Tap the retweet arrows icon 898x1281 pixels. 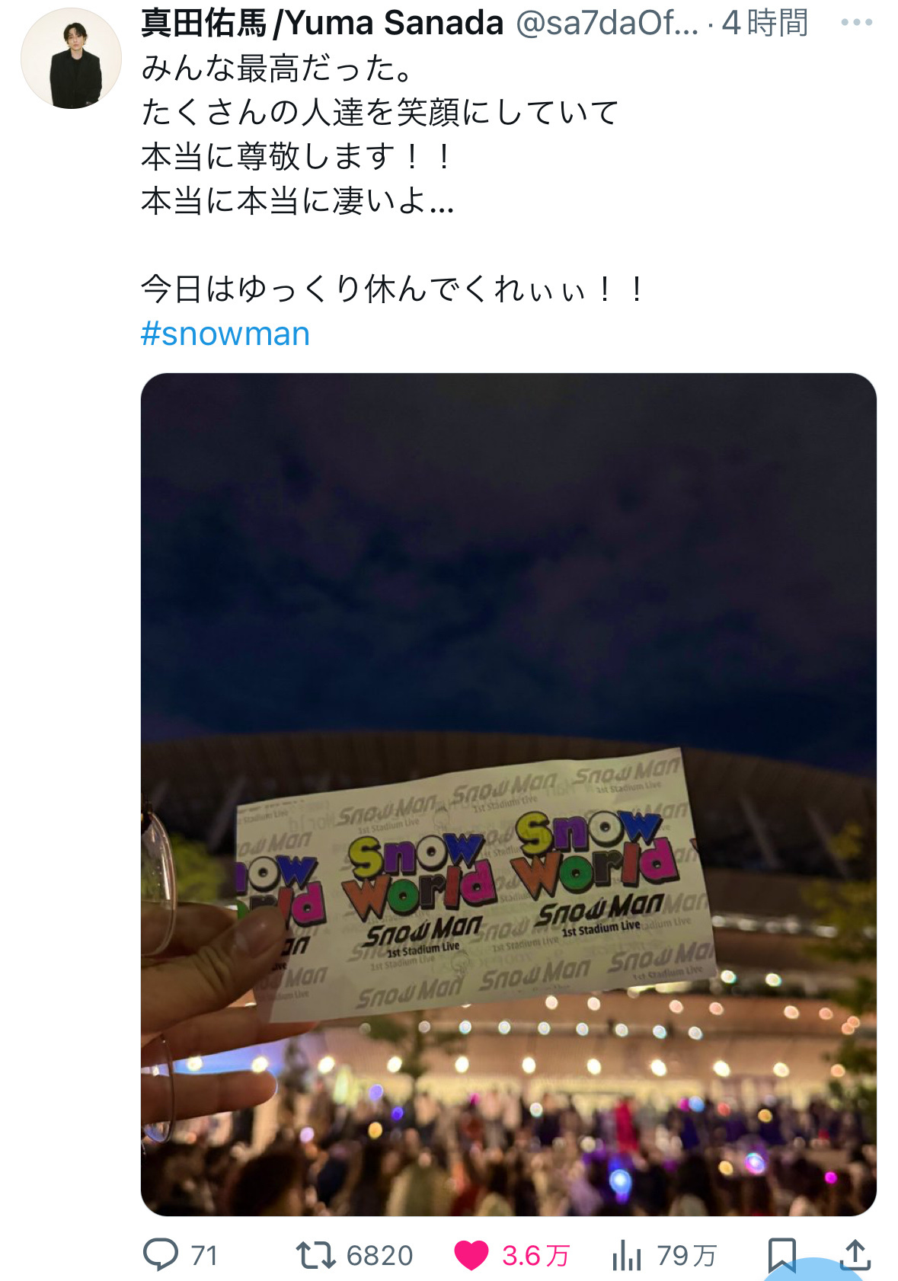(x=315, y=1255)
